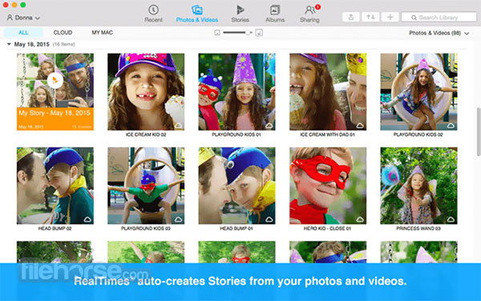Image resolution: width=481 pixels, height=301 pixels.
Task: Switch to the CLOUD tab
Action: click(63, 33)
